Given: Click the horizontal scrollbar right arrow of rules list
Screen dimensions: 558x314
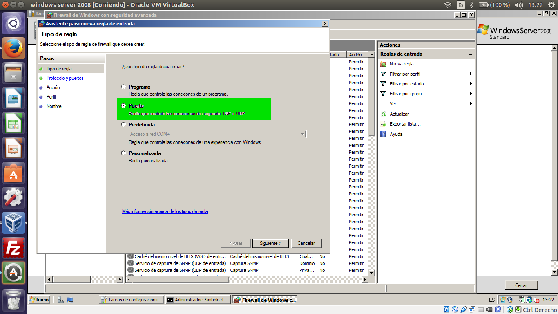Looking at the screenshot, I should tap(365, 280).
